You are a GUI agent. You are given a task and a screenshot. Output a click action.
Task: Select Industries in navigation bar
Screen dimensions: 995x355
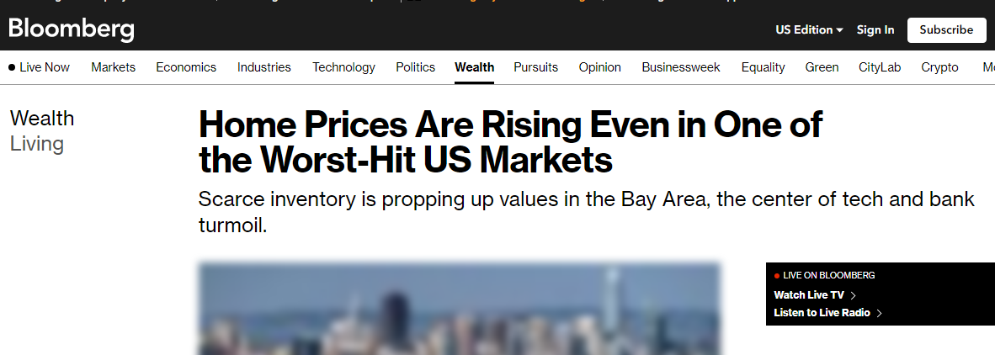coord(264,67)
